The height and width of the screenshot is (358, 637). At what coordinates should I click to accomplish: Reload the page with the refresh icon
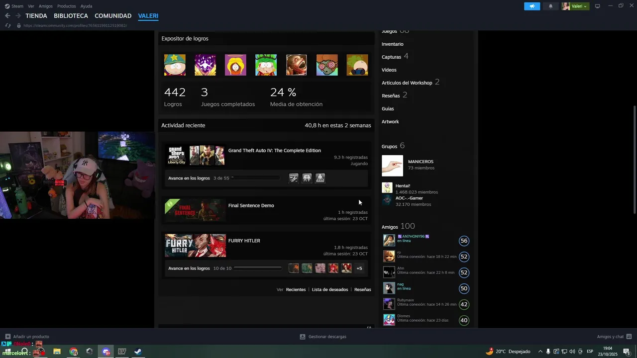[x=7, y=25]
